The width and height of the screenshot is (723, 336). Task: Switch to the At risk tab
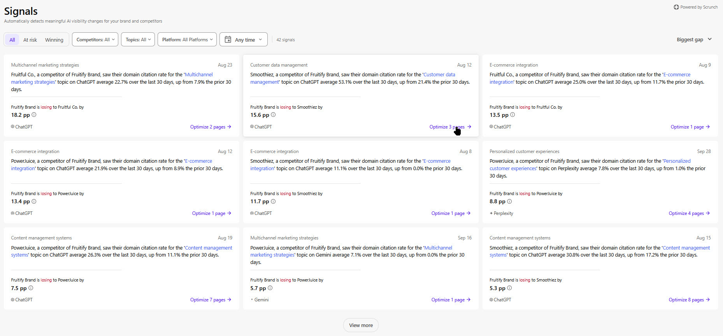coord(30,40)
